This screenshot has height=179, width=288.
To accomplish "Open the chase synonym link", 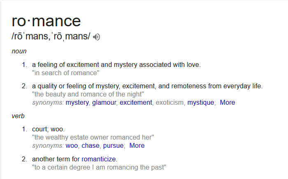I will pos(91,146).
